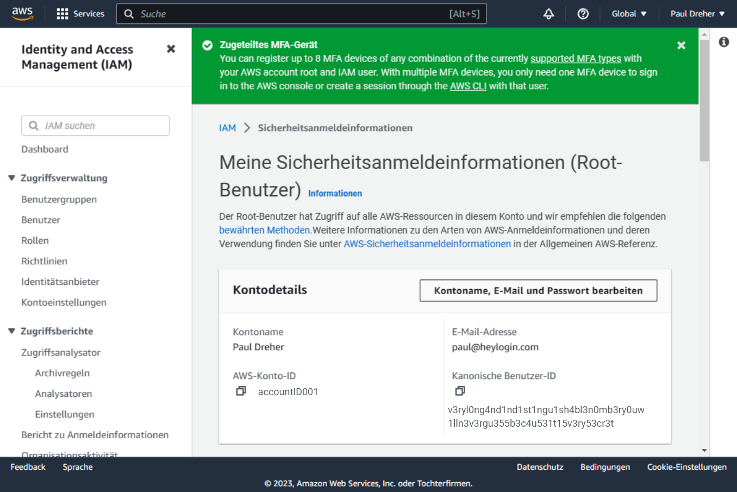This screenshot has width=737, height=492.
Task: Close the IAM navigation sidebar
Action: pyautogui.click(x=171, y=49)
